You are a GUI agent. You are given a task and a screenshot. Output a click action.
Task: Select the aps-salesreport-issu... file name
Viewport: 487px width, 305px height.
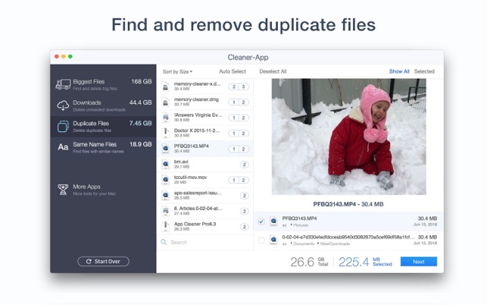(x=198, y=193)
